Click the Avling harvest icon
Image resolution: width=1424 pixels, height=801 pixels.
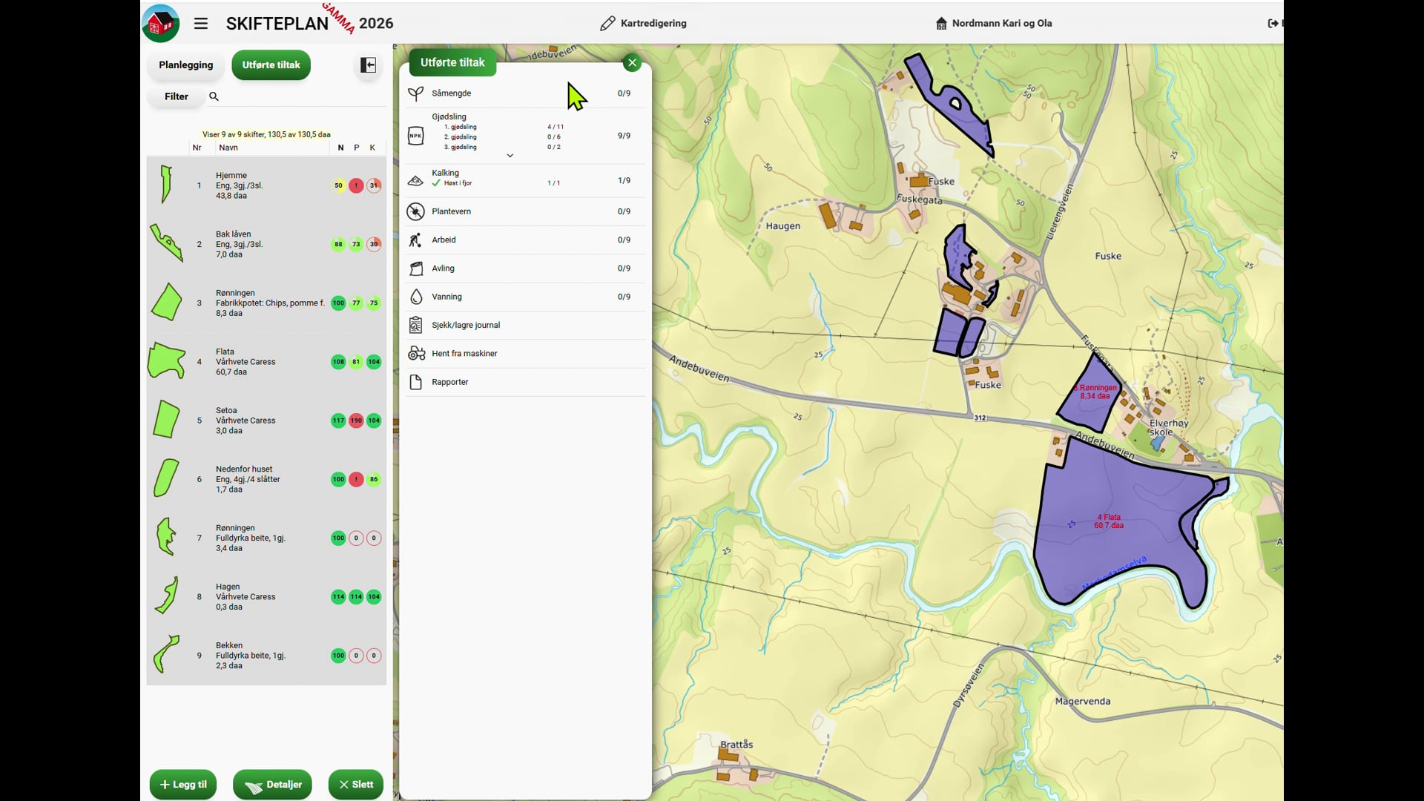tap(416, 268)
